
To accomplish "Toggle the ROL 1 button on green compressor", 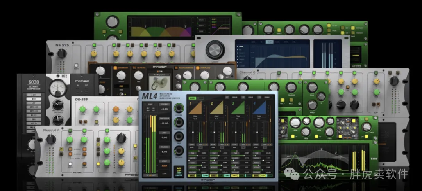I will coord(283,100).
